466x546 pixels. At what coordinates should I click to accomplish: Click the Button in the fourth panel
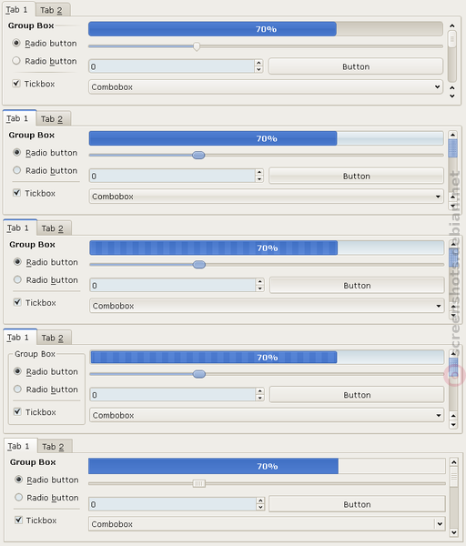point(357,395)
